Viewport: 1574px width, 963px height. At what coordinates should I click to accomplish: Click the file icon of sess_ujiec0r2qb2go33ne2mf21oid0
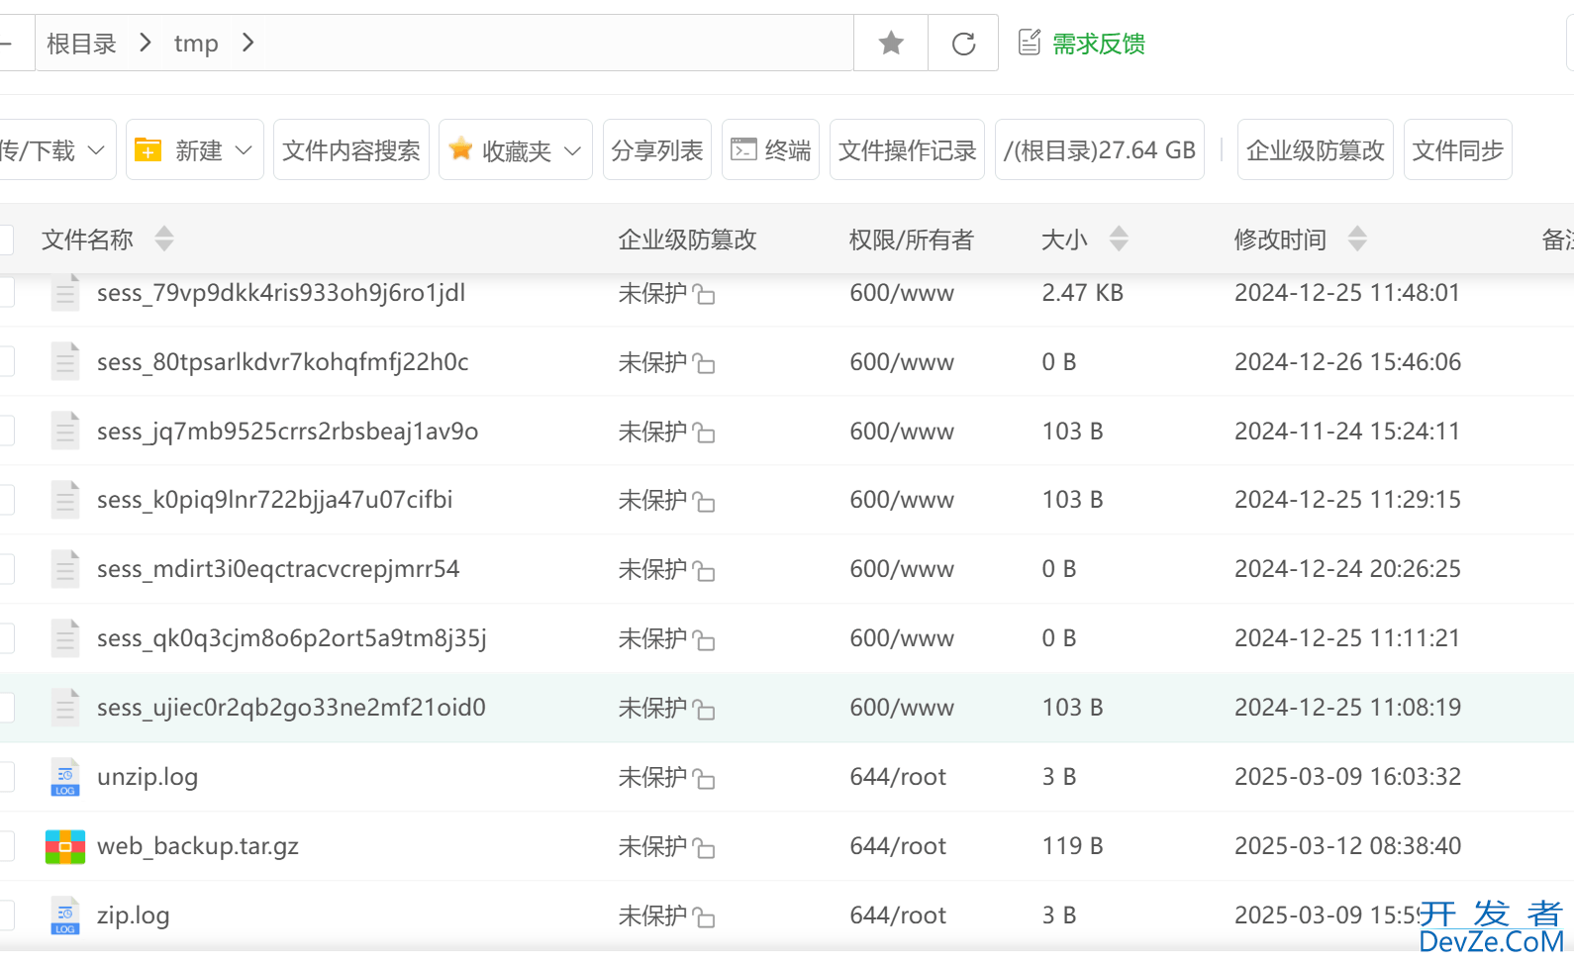(x=65, y=707)
